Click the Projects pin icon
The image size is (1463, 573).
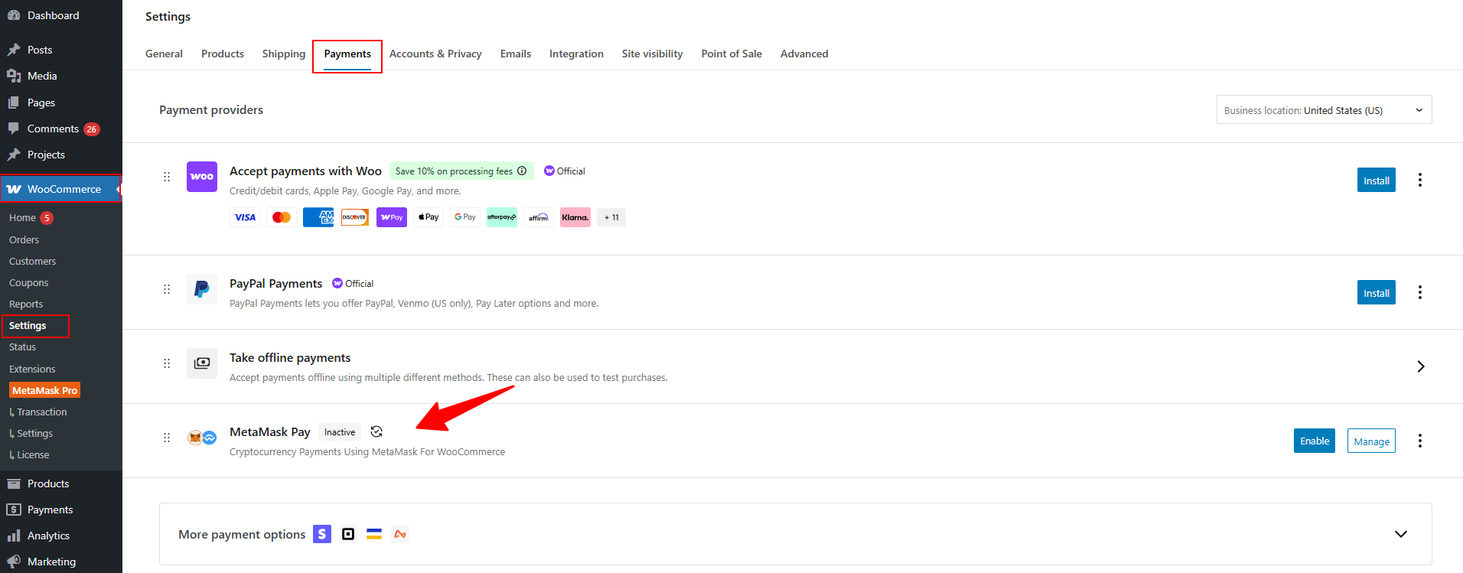click(14, 155)
